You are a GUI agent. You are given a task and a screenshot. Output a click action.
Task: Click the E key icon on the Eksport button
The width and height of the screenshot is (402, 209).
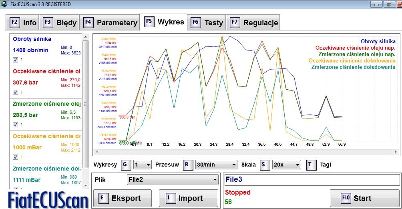pos(103,198)
